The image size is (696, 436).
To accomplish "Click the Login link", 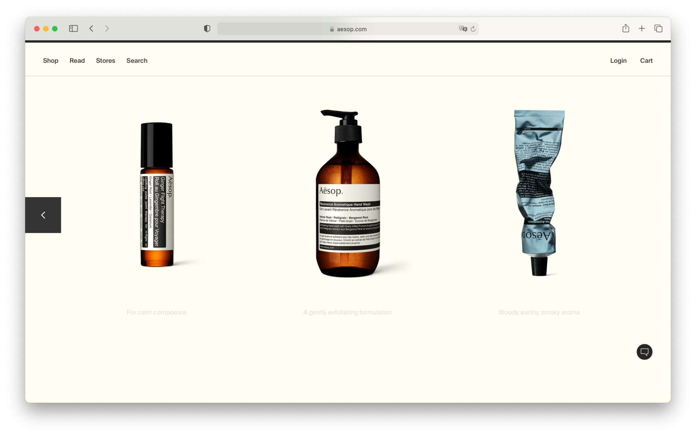I will click(618, 60).
